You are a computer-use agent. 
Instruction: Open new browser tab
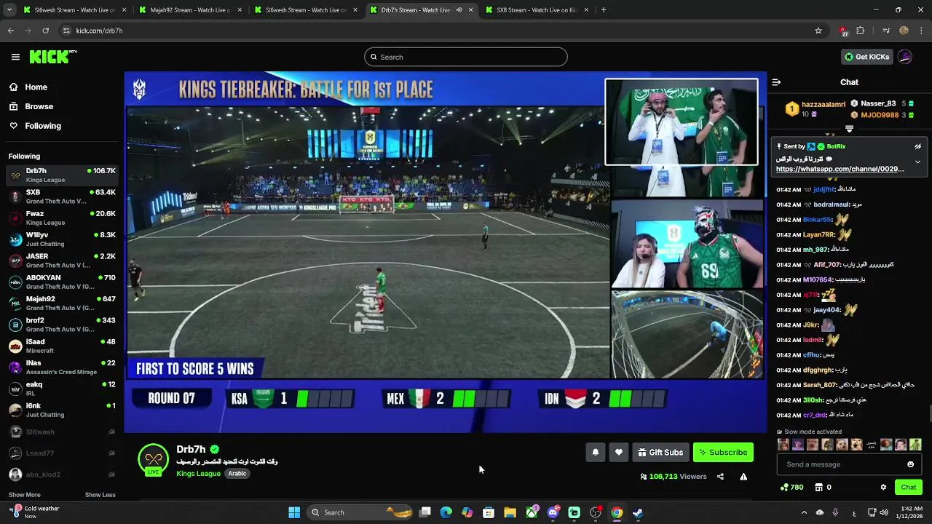(x=604, y=10)
